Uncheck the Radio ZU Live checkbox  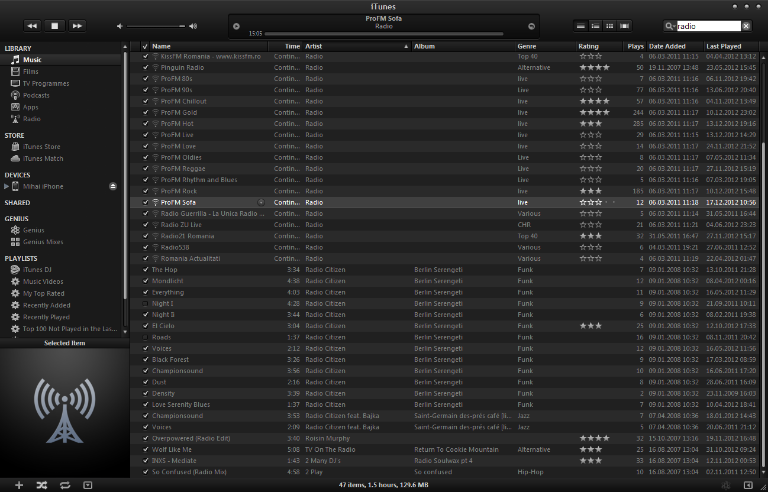click(x=146, y=225)
